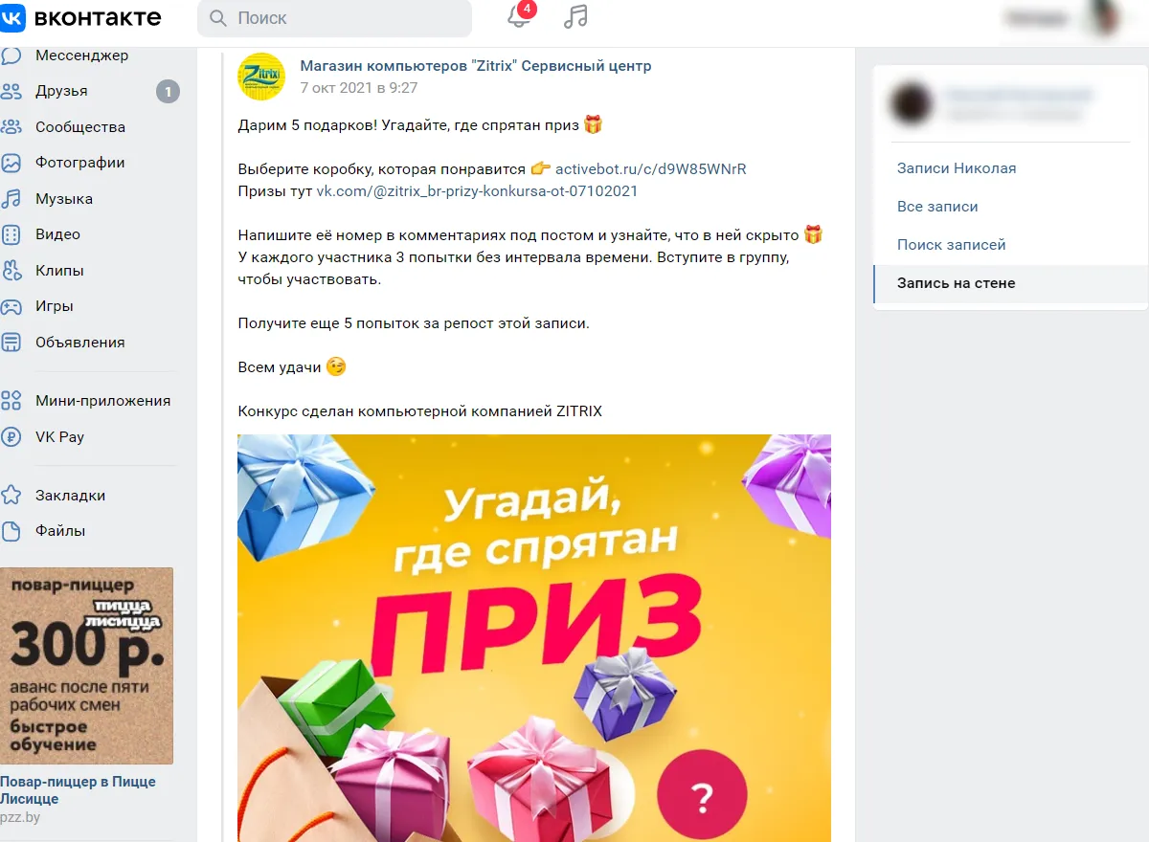Image resolution: width=1149 pixels, height=842 pixels.
Task: Open the activebot.ru link in post
Action: pyautogui.click(x=651, y=169)
